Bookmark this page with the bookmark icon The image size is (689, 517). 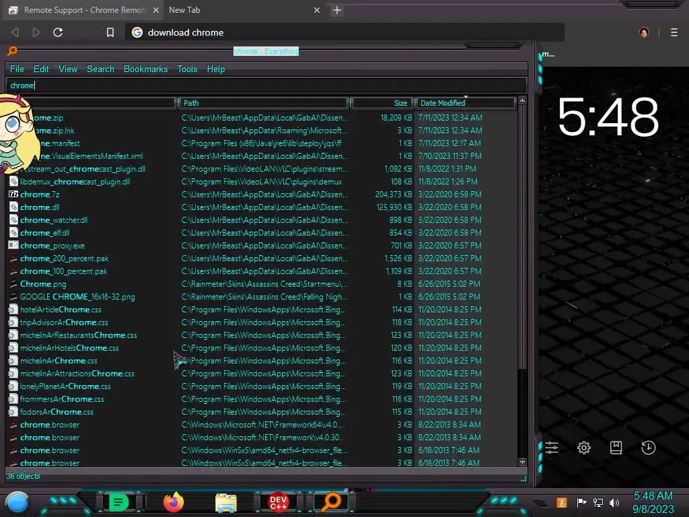(110, 32)
